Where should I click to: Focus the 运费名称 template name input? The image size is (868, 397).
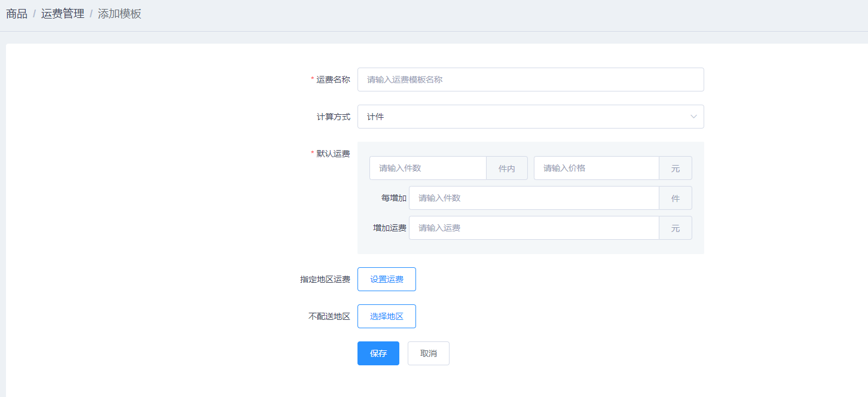[x=530, y=80]
